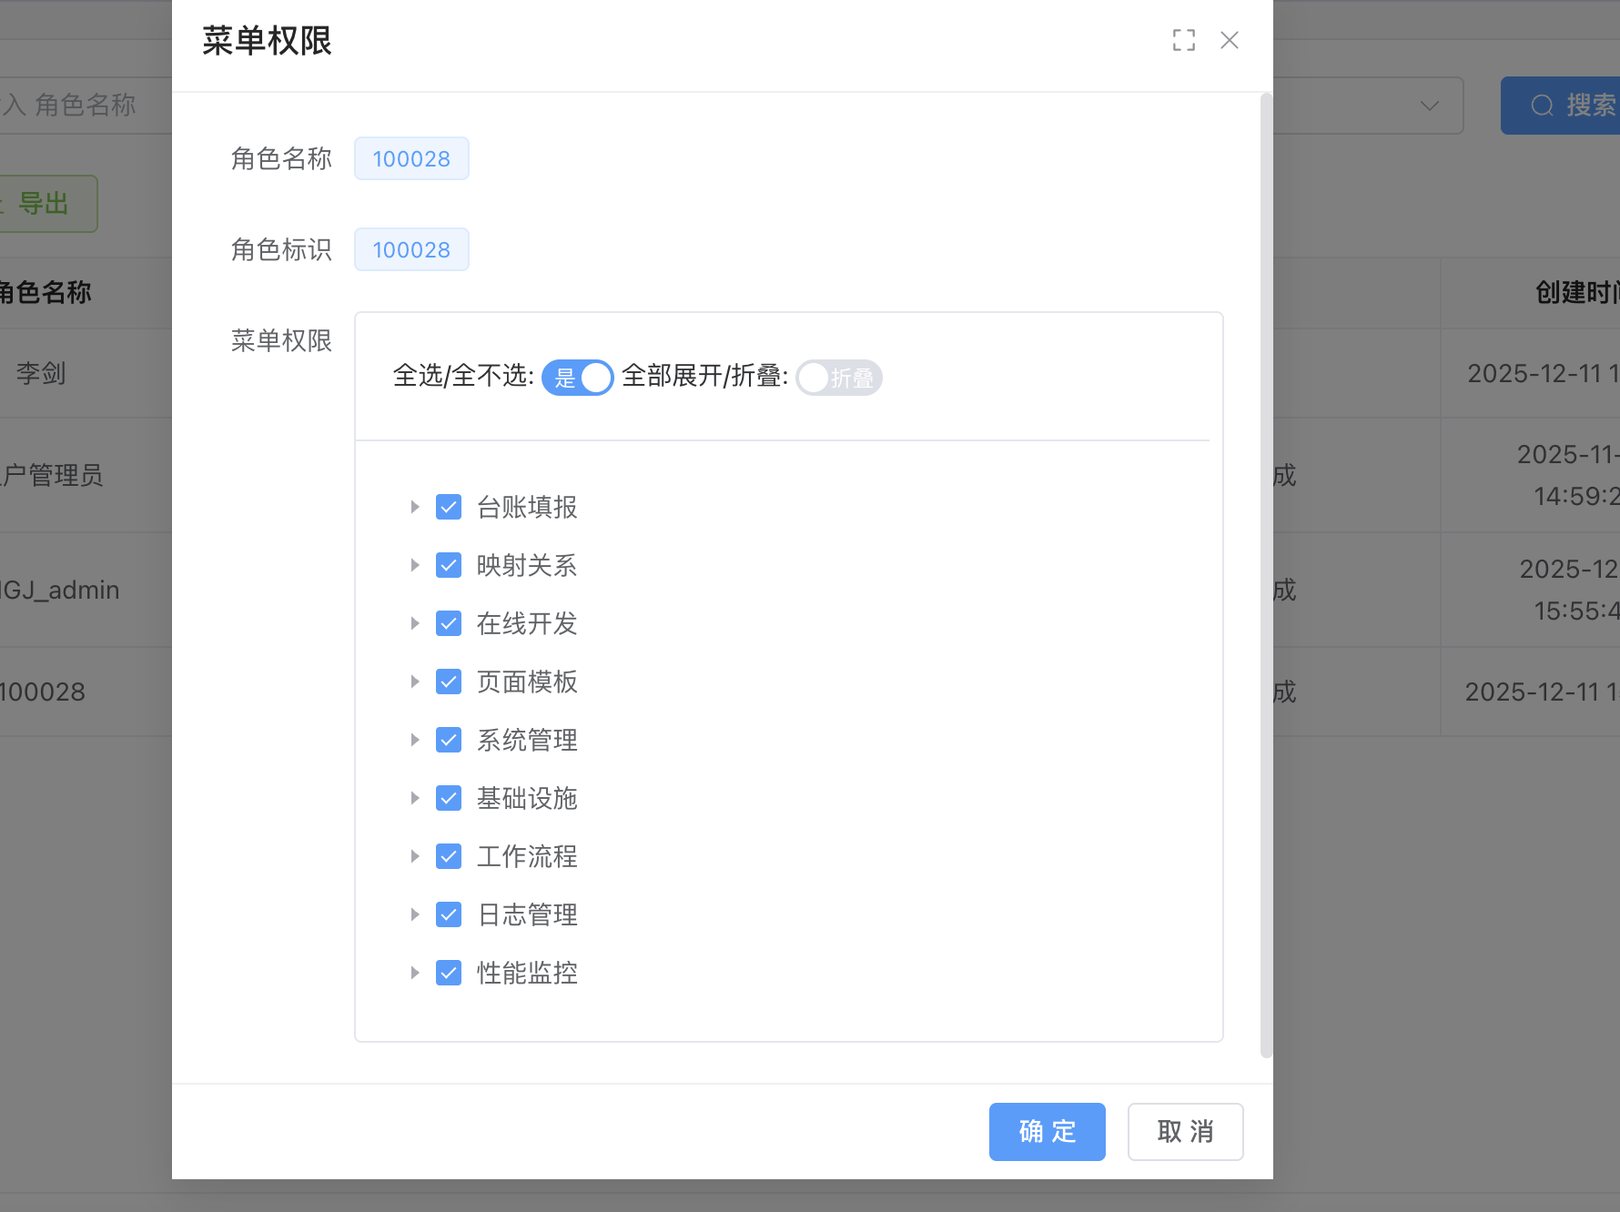Close the 菜单权限 dialog
The image size is (1620, 1212).
(x=1230, y=40)
